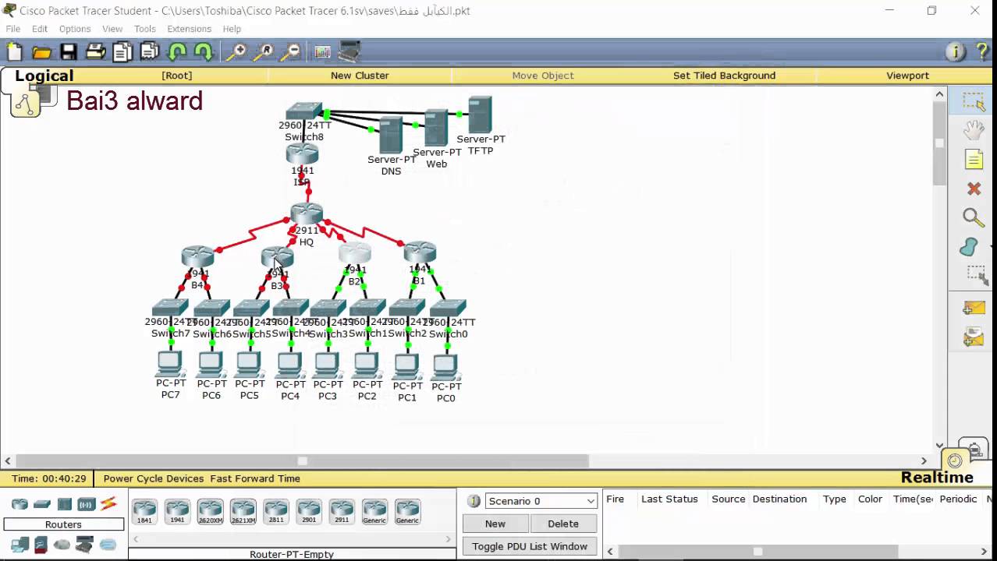Image resolution: width=997 pixels, height=561 pixels.
Task: Click the Paste icon in the toolbar
Action: [150, 52]
